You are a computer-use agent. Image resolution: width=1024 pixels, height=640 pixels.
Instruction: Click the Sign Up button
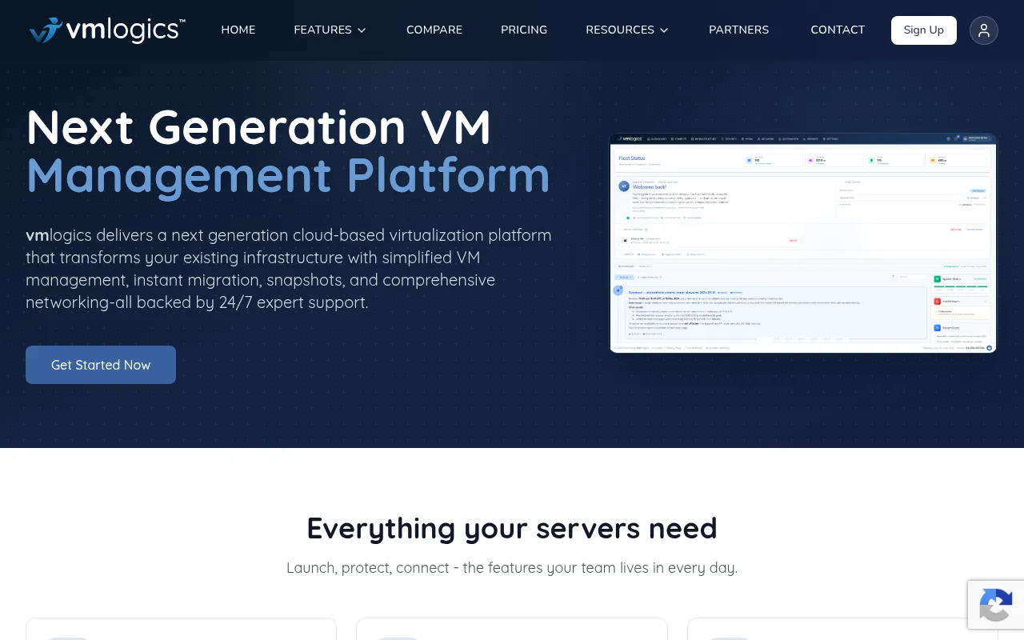click(x=924, y=30)
